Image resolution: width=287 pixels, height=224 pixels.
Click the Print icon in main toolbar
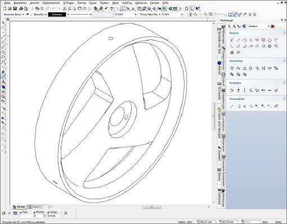pyautogui.click(x=21, y=8)
